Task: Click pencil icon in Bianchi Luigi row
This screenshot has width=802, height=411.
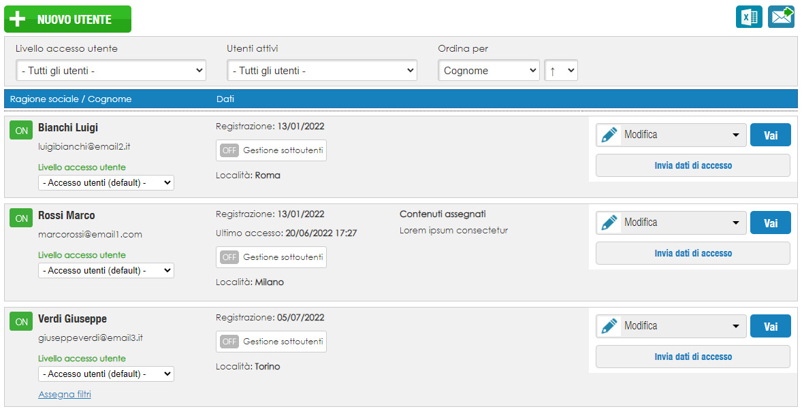Action: pyautogui.click(x=609, y=135)
